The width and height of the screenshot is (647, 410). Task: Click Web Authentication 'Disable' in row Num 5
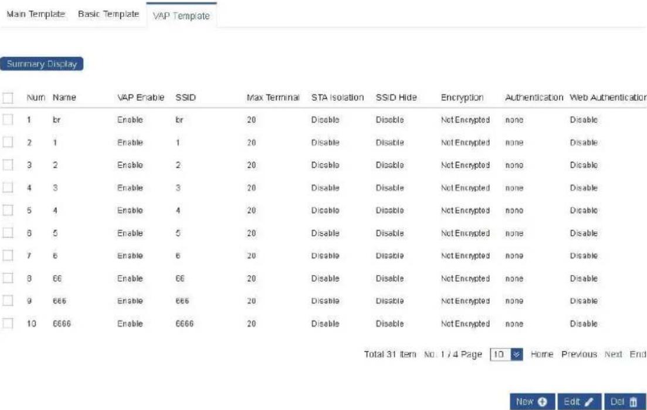[x=584, y=211]
